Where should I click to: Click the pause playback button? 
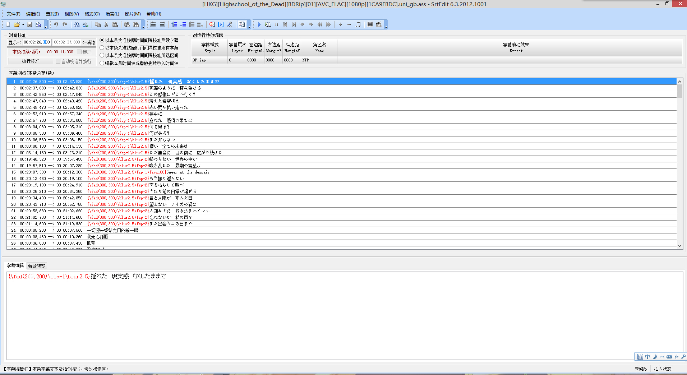pos(276,24)
